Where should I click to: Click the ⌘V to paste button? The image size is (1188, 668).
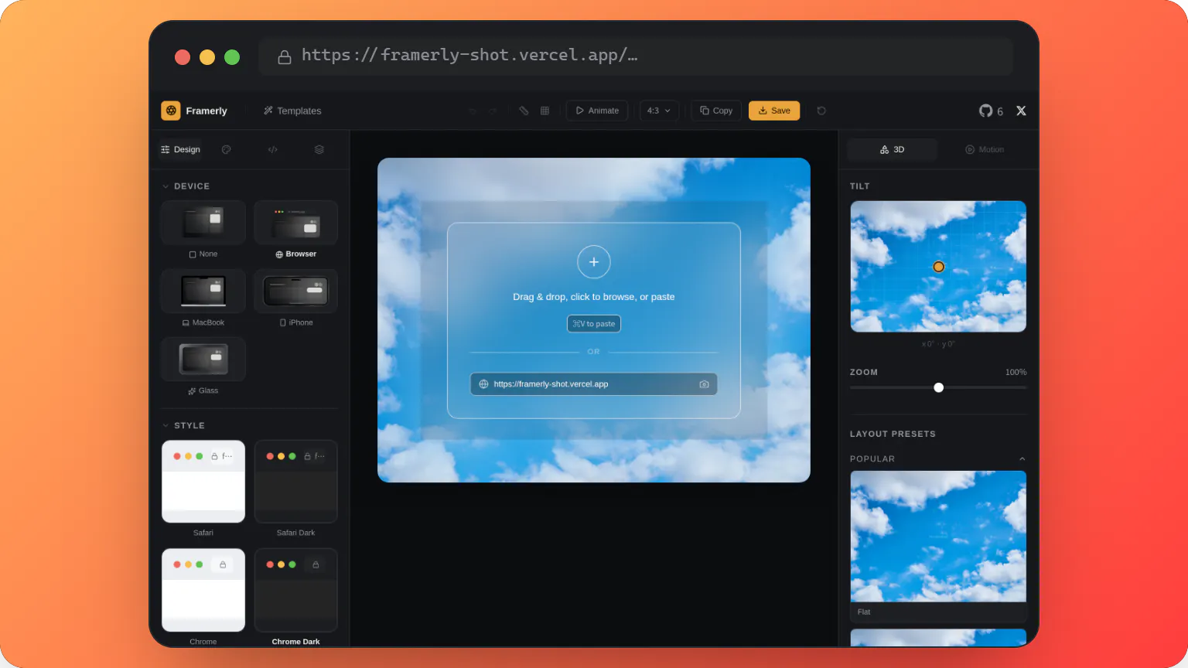594,324
